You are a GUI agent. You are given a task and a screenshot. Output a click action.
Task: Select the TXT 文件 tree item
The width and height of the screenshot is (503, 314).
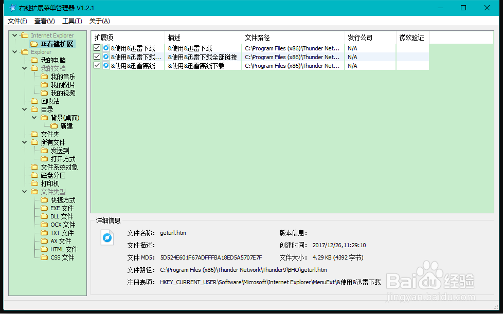pyautogui.click(x=62, y=233)
